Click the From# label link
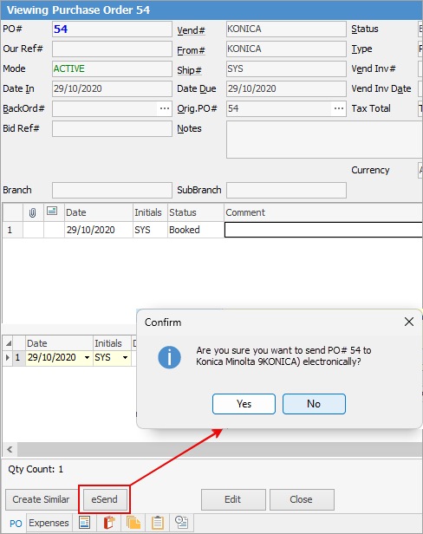This screenshot has width=423, height=534. point(191,51)
